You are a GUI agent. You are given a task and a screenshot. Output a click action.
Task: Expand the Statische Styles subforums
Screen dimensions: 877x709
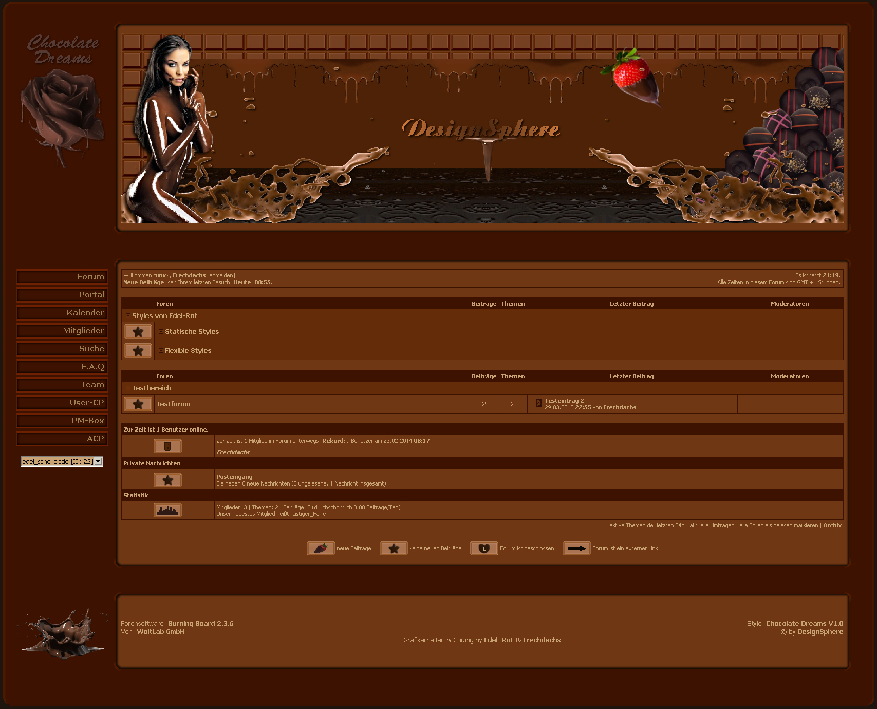161,332
